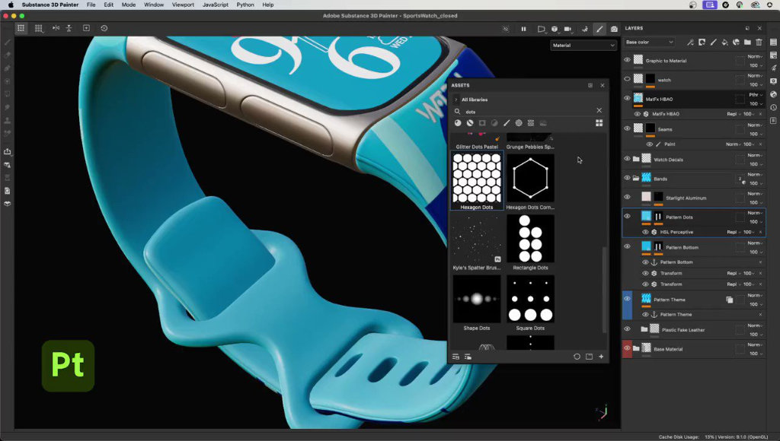Open blend mode dropdown for Paint effect
Viewport: 780px width, 441px height.
[734, 144]
